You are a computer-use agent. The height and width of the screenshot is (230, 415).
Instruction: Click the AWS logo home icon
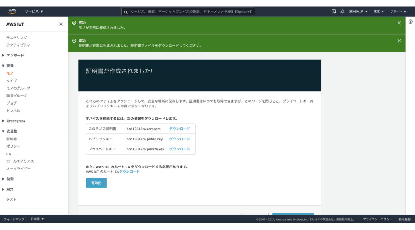12,11
